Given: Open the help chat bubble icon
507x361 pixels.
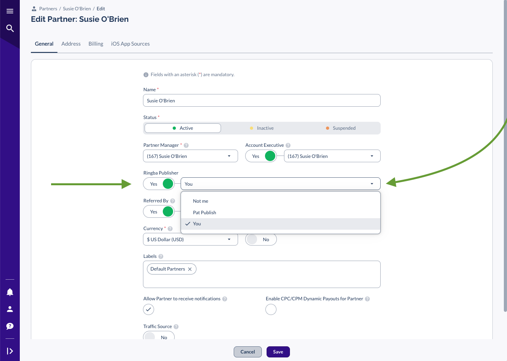Looking at the screenshot, I should click(x=10, y=326).
